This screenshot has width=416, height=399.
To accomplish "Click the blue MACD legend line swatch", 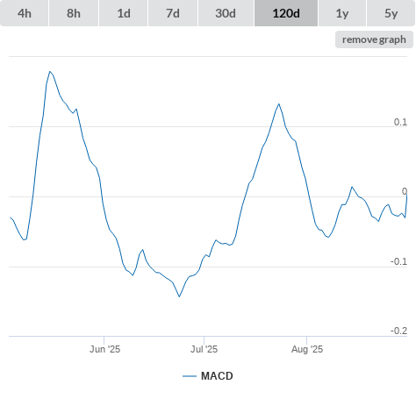I will click(x=190, y=376).
